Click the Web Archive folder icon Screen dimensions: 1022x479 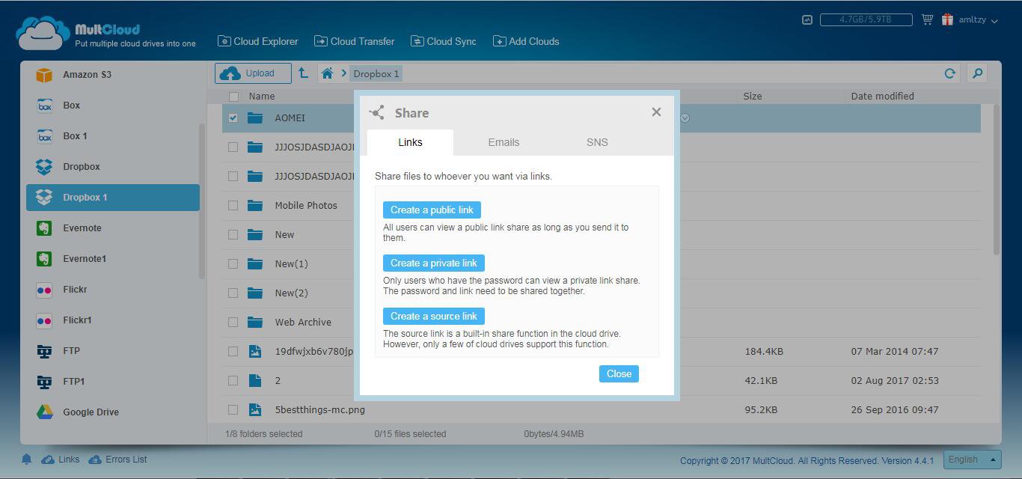[x=255, y=323]
